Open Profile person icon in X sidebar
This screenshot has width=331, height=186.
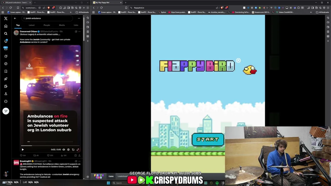[x=6, y=94]
